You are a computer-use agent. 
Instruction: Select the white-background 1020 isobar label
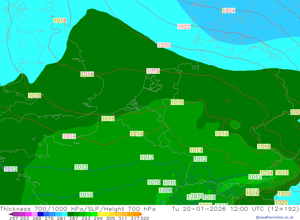pyautogui.click(x=164, y=45)
